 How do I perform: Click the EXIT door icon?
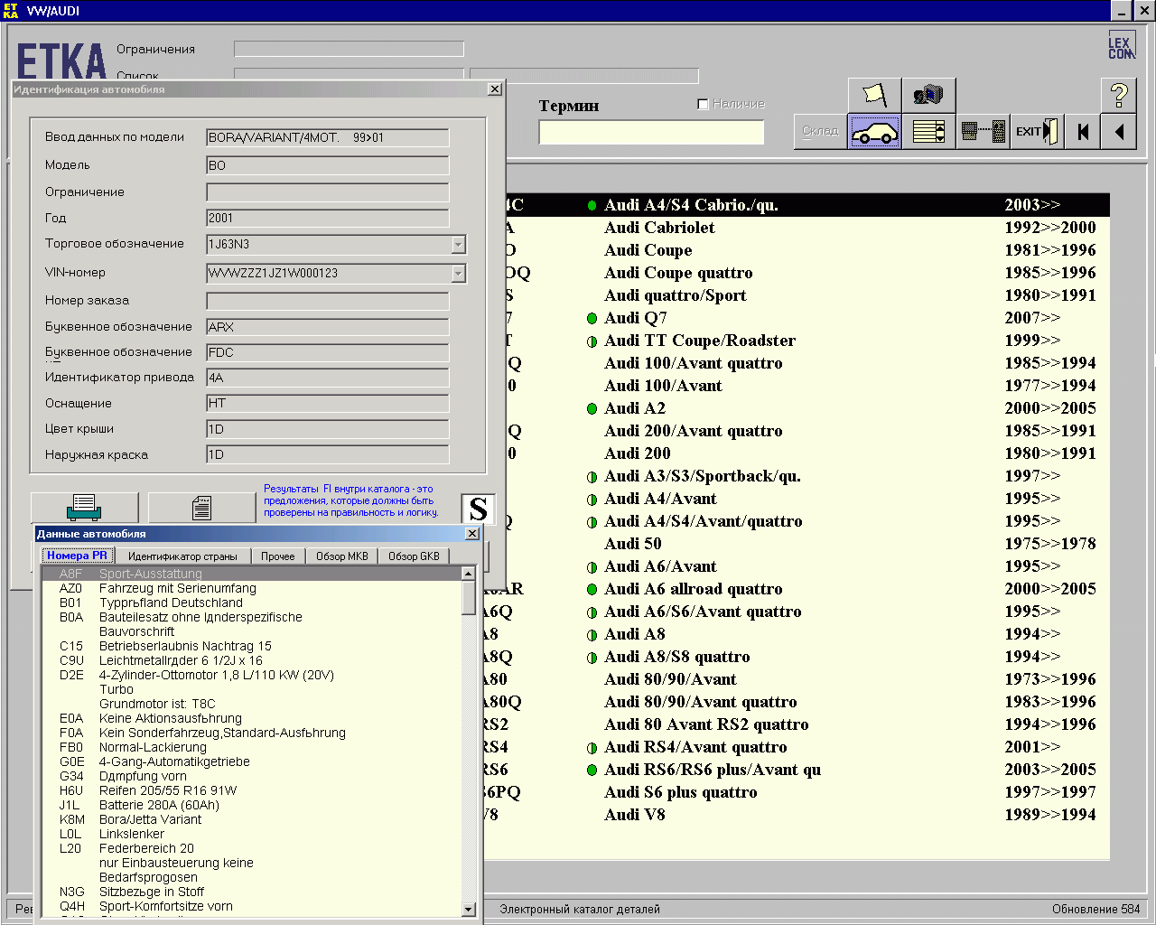(1037, 132)
